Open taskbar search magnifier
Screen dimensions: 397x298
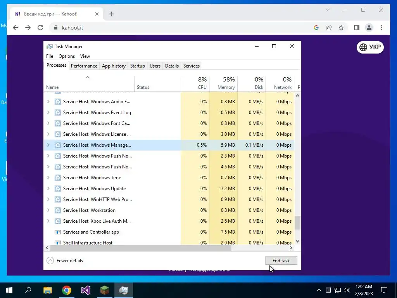(x=28, y=290)
